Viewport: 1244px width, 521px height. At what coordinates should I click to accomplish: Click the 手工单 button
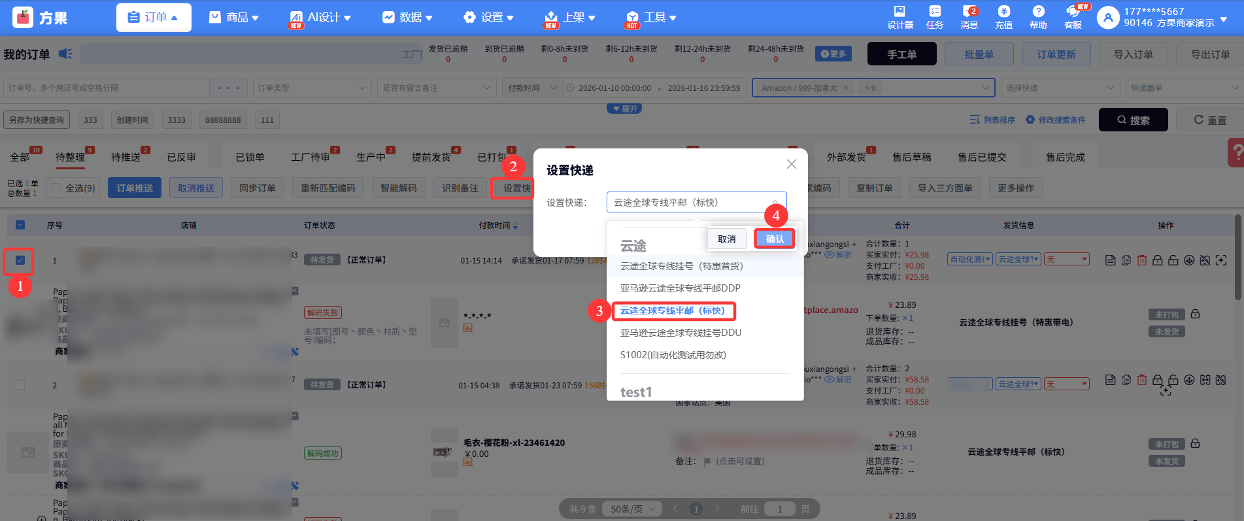coord(902,54)
